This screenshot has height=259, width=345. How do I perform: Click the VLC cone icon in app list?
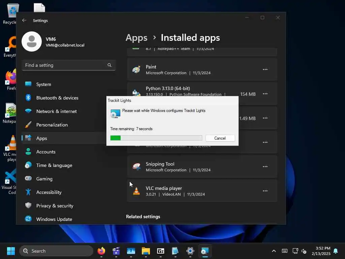[136, 191]
